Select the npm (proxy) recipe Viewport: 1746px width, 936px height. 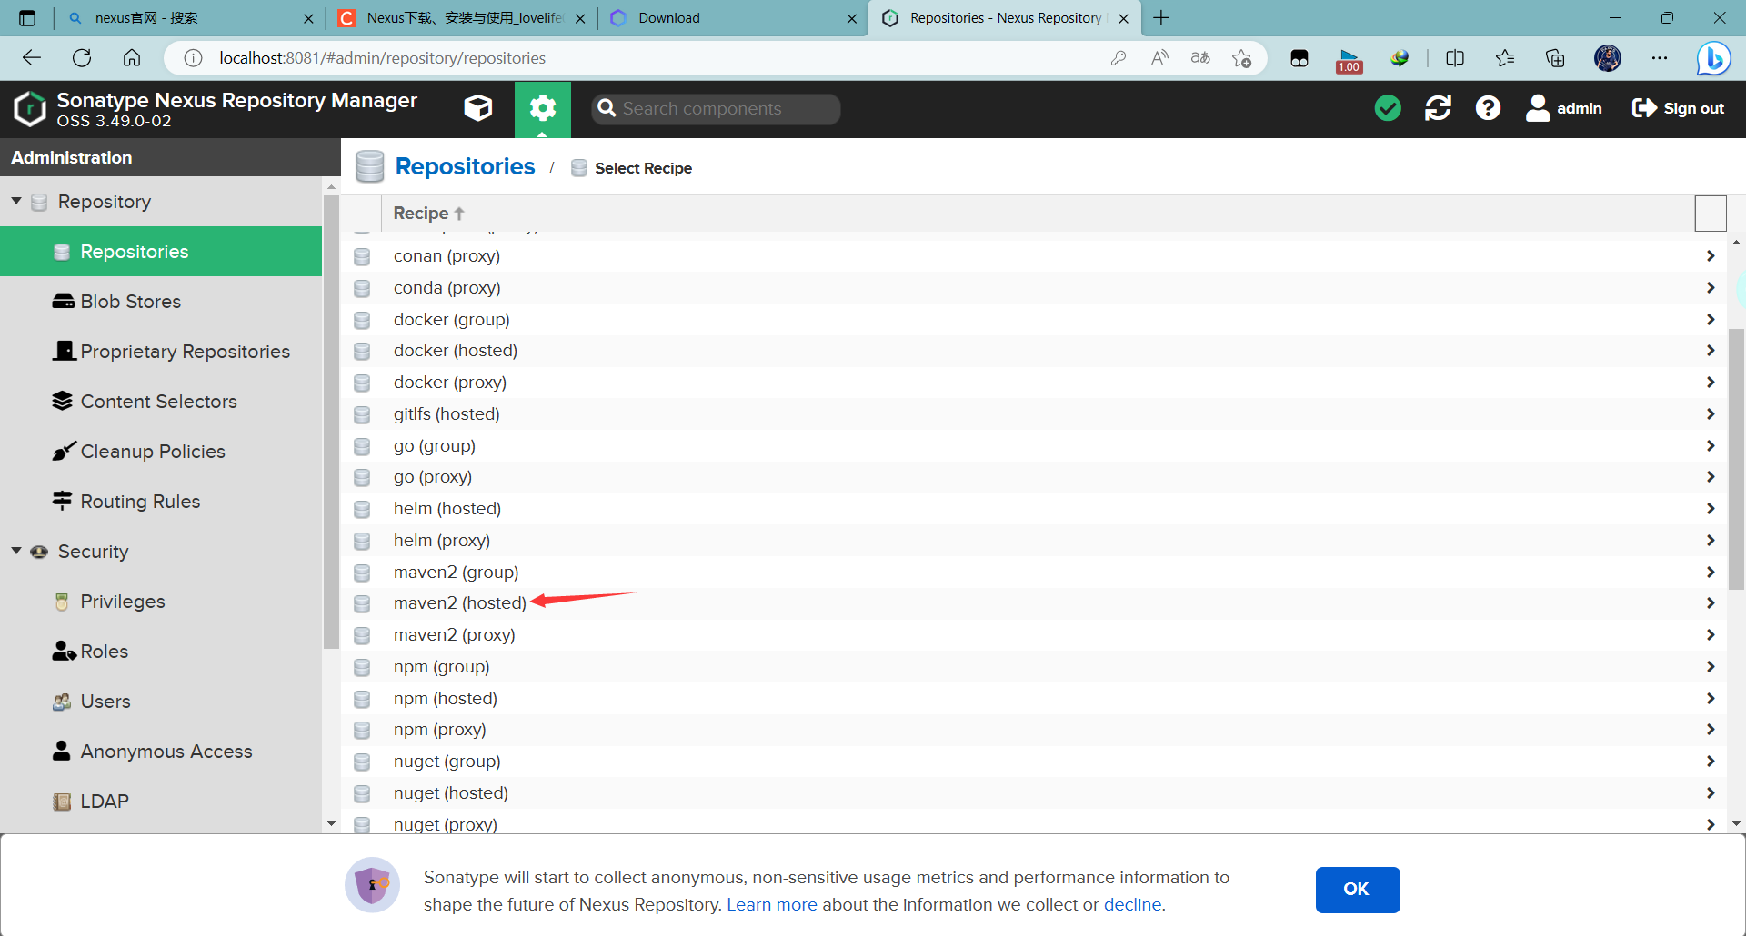(x=439, y=730)
